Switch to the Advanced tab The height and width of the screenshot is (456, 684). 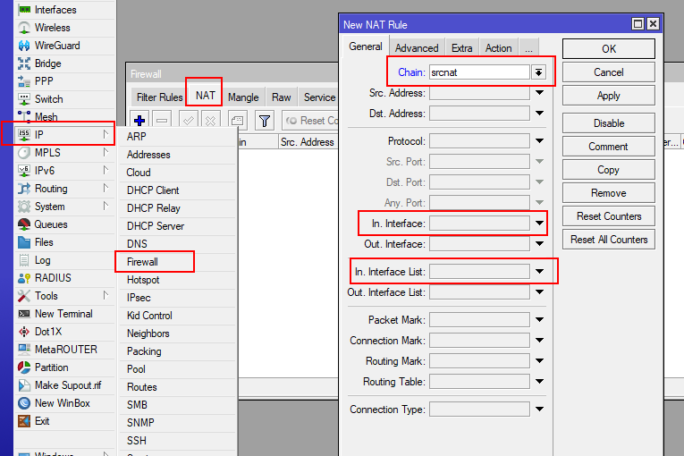click(417, 48)
